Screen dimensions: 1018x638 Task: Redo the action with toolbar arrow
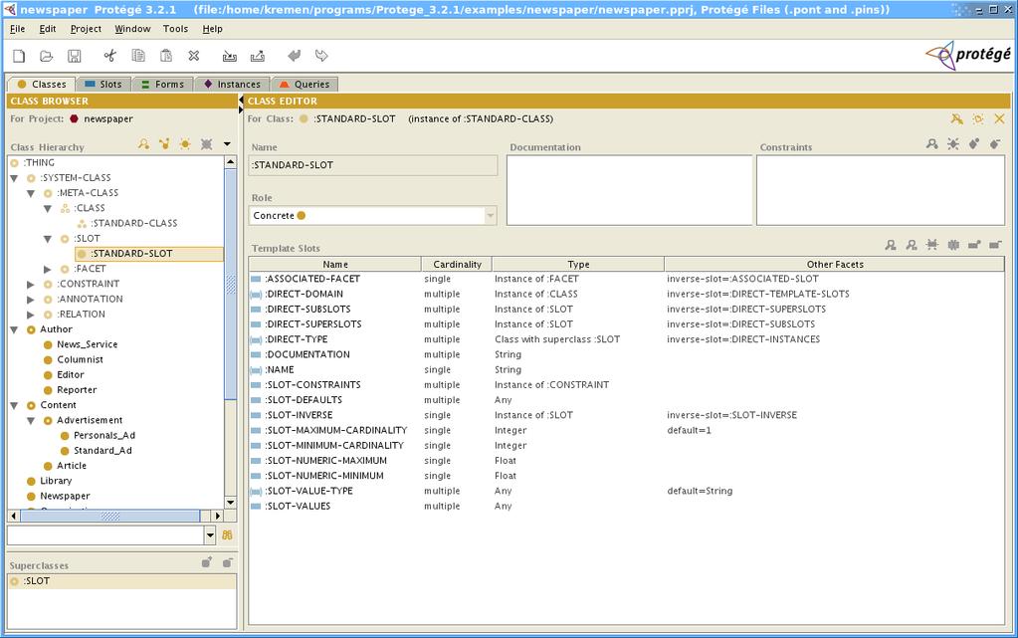click(321, 56)
